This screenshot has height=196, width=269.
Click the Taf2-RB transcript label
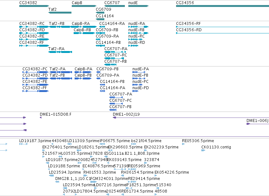tap(57, 23)
